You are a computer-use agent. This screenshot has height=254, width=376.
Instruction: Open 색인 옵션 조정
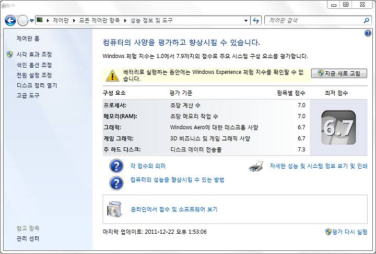(x=34, y=65)
